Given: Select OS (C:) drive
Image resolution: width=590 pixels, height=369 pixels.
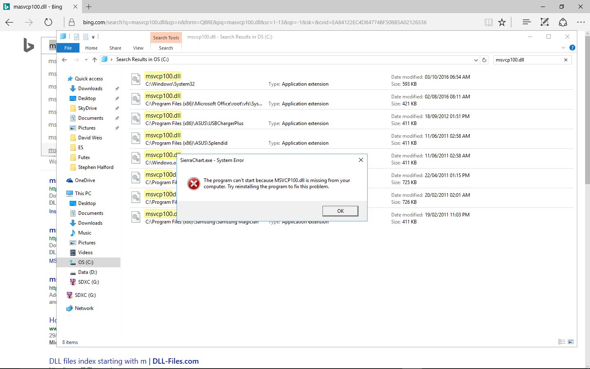Looking at the screenshot, I should click(x=86, y=262).
